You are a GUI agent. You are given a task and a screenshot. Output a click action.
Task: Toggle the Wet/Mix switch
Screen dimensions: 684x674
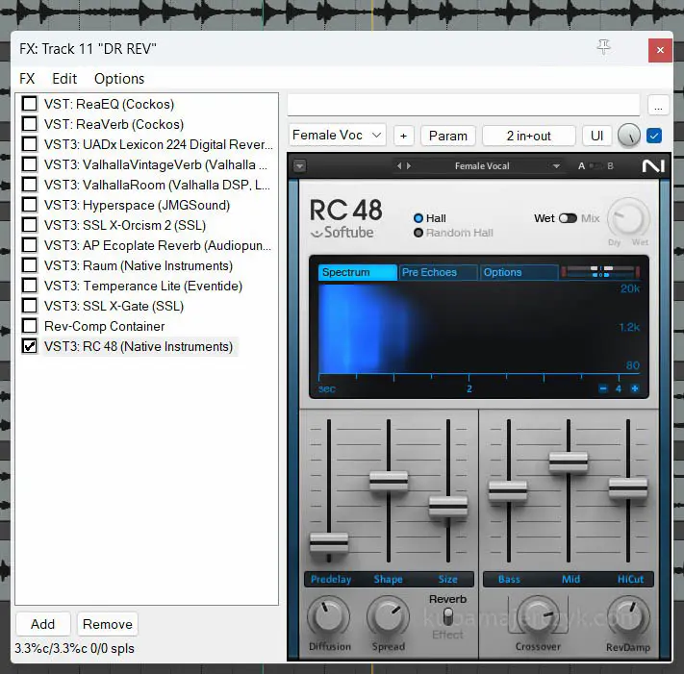(x=568, y=218)
